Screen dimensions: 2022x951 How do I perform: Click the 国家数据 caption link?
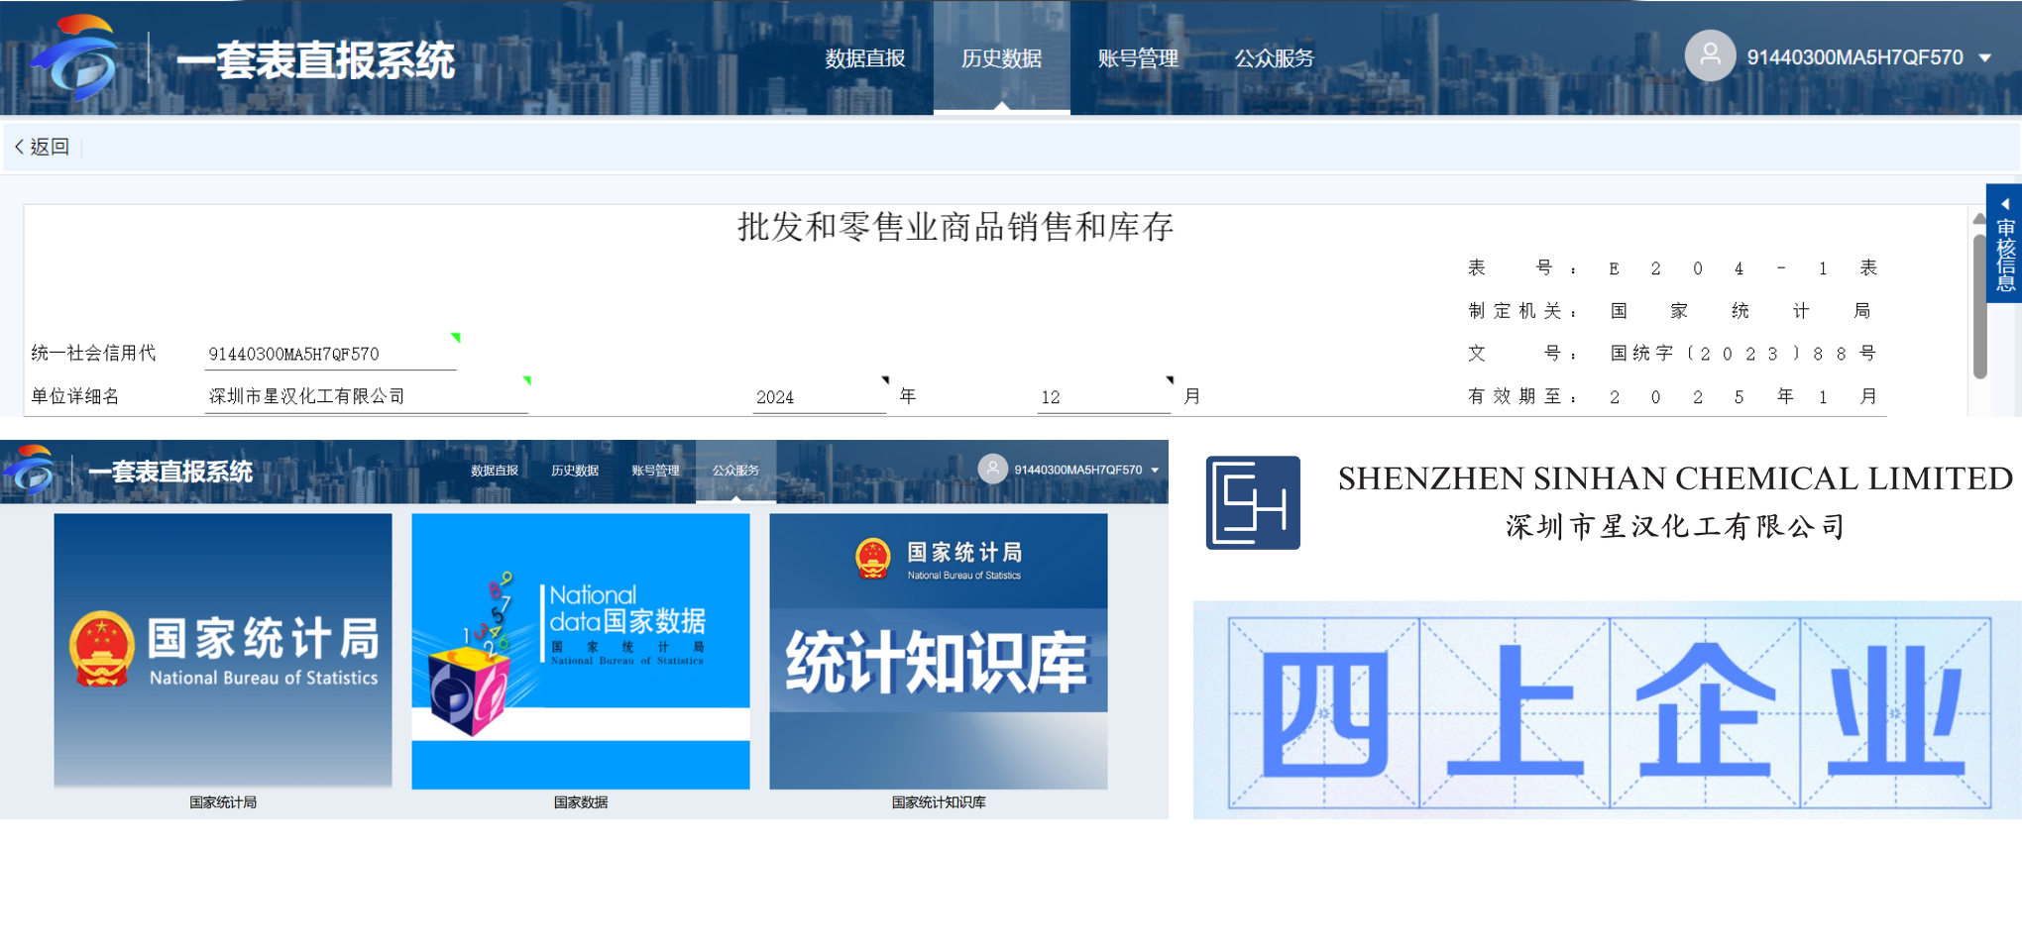coord(581,802)
